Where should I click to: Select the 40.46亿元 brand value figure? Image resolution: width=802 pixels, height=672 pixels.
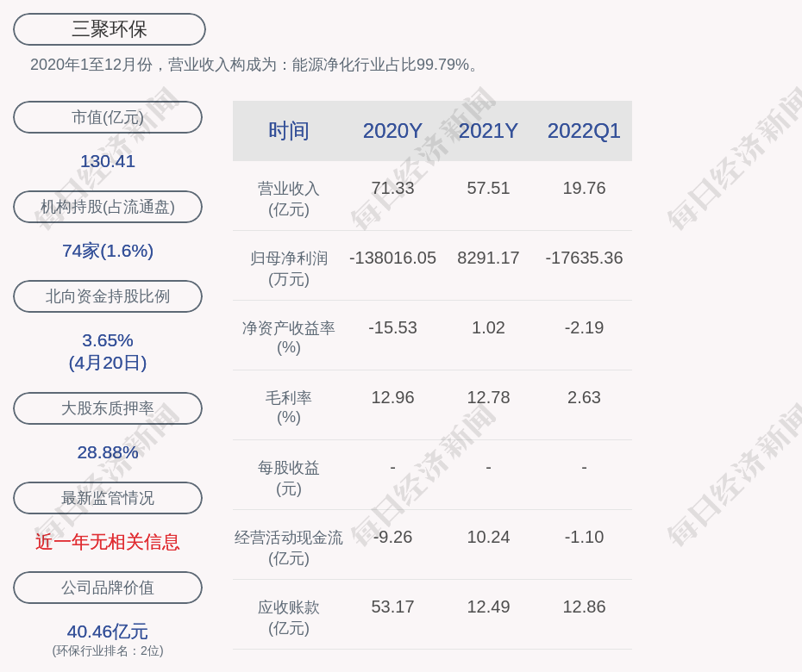(x=108, y=632)
